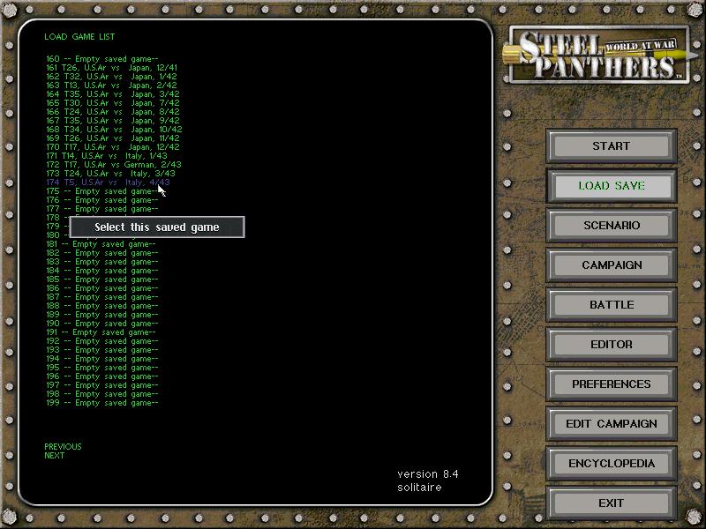Select empty save slot 191

[x=101, y=332]
